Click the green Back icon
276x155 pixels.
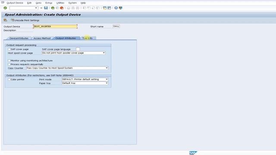tap(53, 8)
